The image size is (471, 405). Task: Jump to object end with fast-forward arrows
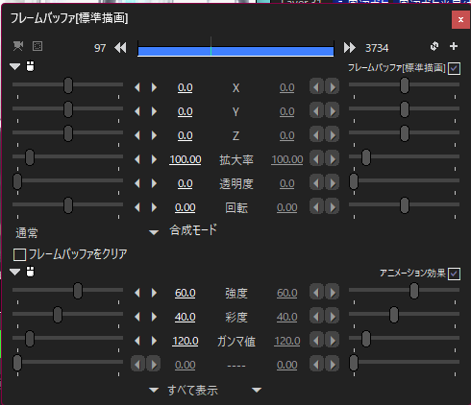click(350, 48)
